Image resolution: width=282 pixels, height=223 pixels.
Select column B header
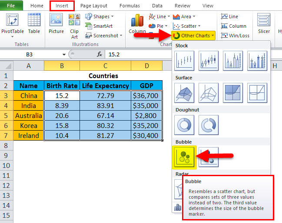(x=62, y=66)
